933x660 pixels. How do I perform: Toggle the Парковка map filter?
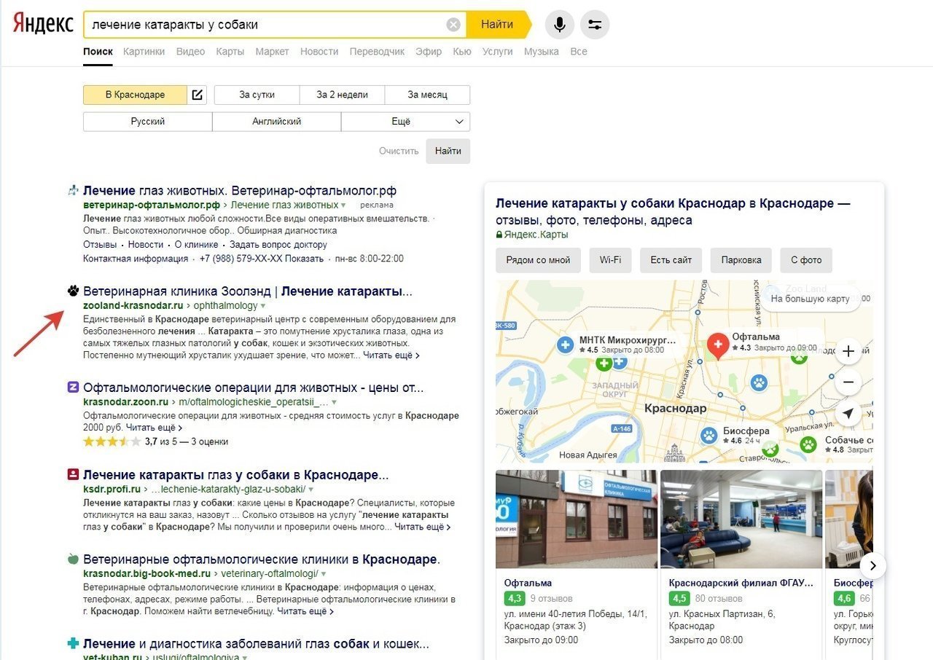[x=741, y=260]
